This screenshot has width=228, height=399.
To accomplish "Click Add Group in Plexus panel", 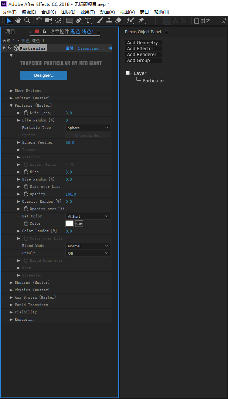I will (144, 60).
